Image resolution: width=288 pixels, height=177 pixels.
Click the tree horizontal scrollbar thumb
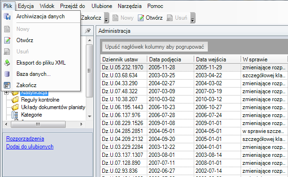(x=38, y=125)
